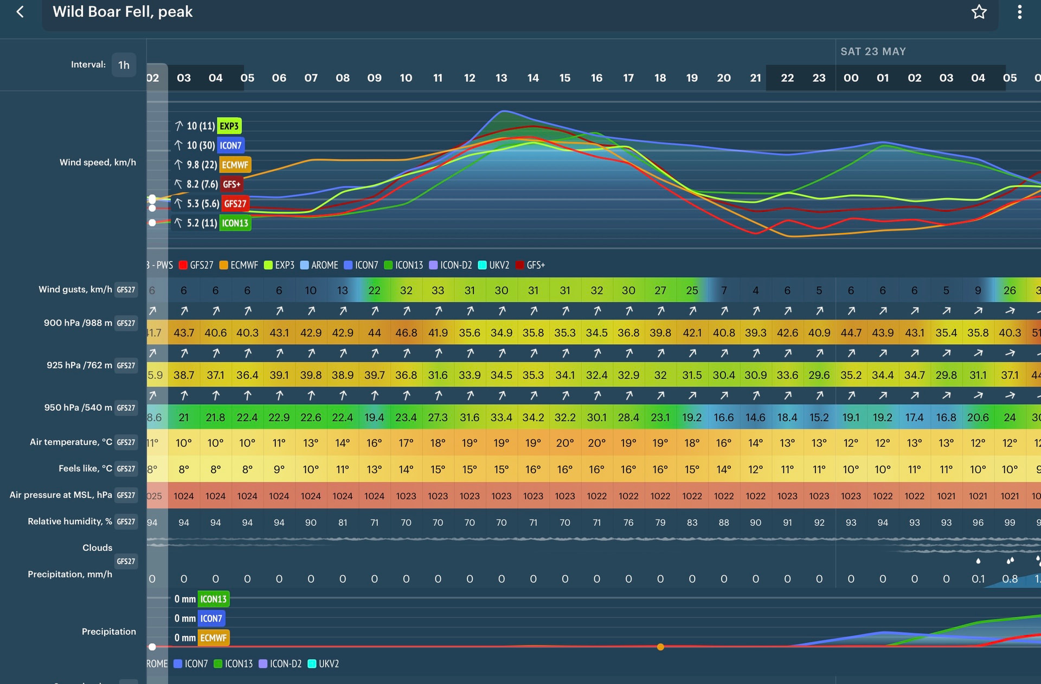Viewport: 1041px width, 684px height.
Task: Toggle AROME model in wind legend
Action: pyautogui.click(x=319, y=265)
